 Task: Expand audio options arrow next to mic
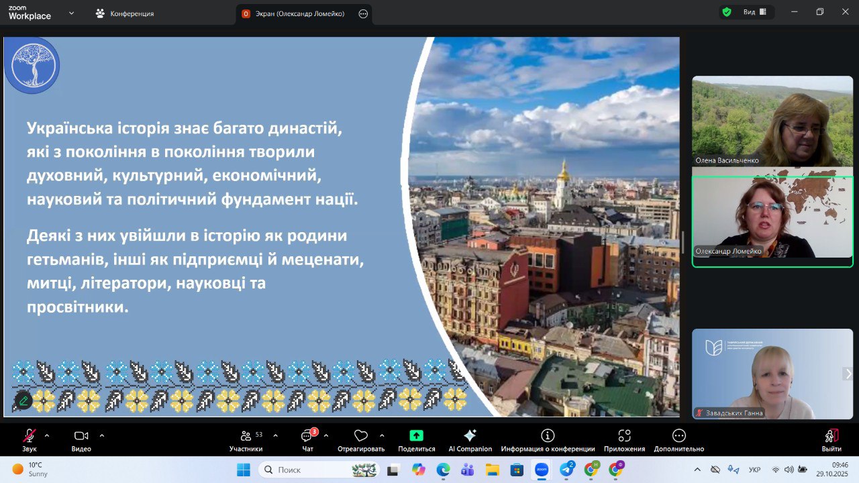47,435
